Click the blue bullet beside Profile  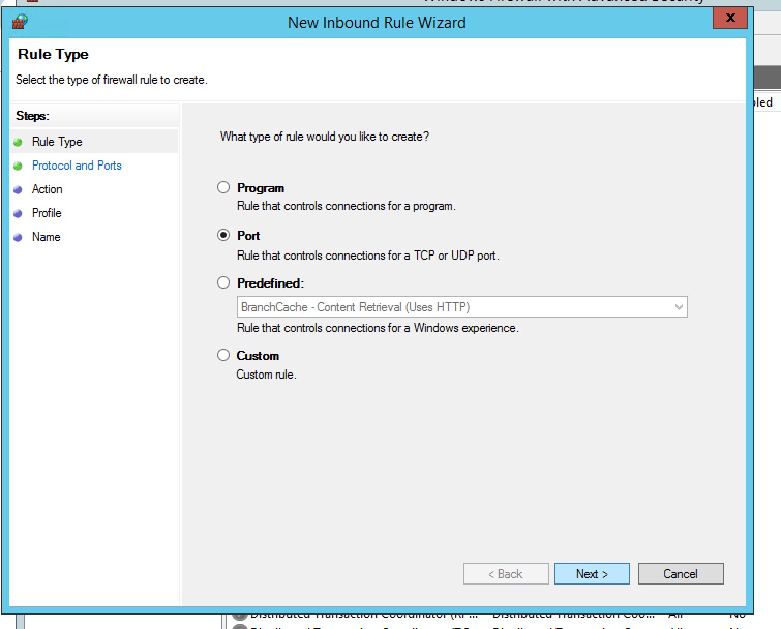pos(18,214)
